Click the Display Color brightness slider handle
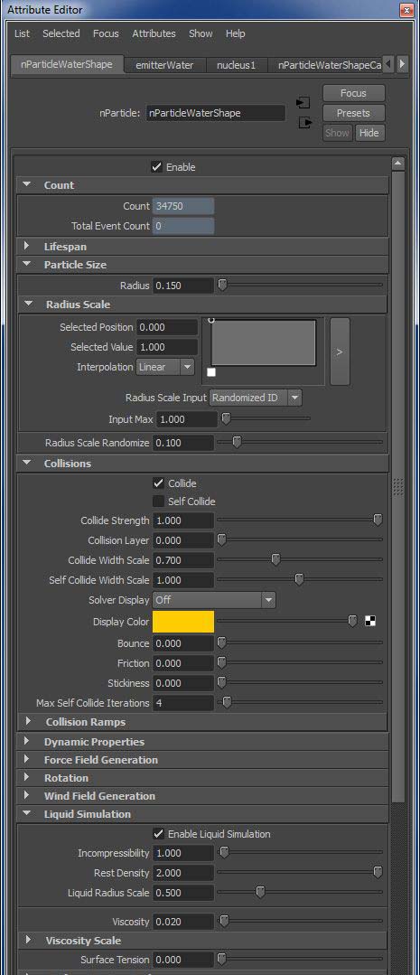This screenshot has width=420, height=975. click(x=352, y=621)
